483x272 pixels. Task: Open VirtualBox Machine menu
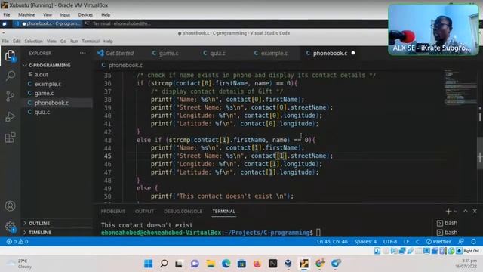pos(26,15)
